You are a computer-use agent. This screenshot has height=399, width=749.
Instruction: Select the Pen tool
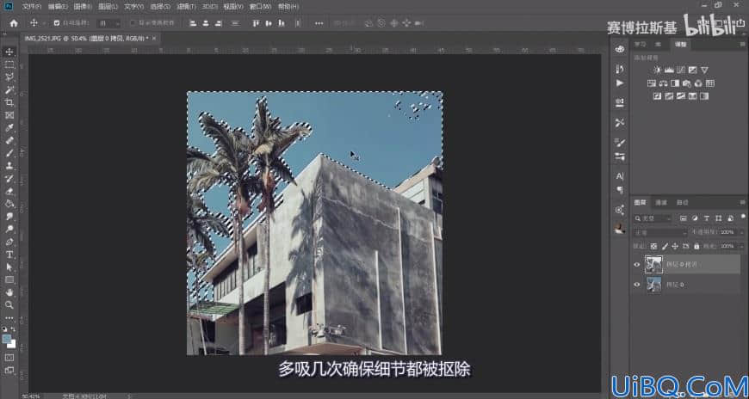point(9,242)
